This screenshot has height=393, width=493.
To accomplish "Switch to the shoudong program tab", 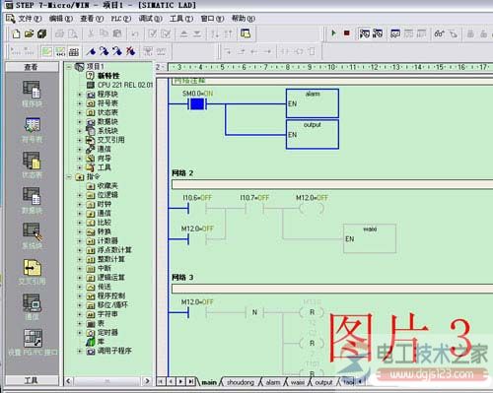I will [241, 382].
